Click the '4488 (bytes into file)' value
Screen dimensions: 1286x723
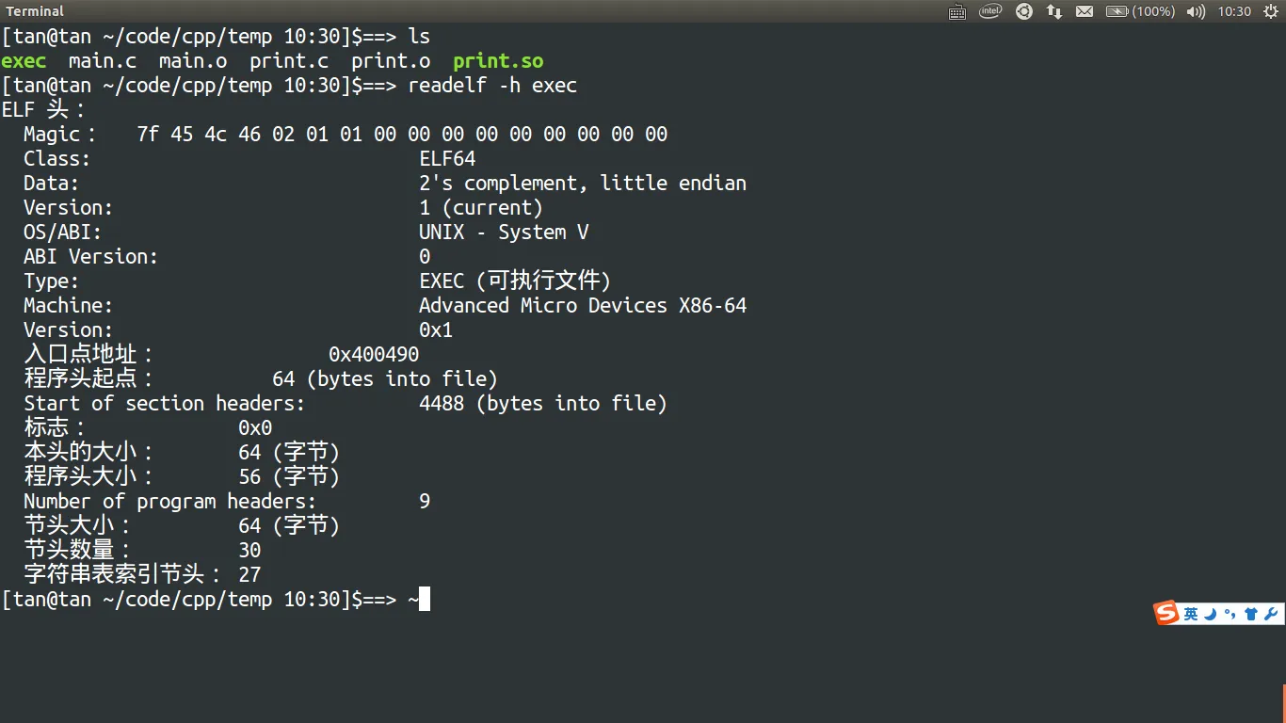(x=543, y=404)
